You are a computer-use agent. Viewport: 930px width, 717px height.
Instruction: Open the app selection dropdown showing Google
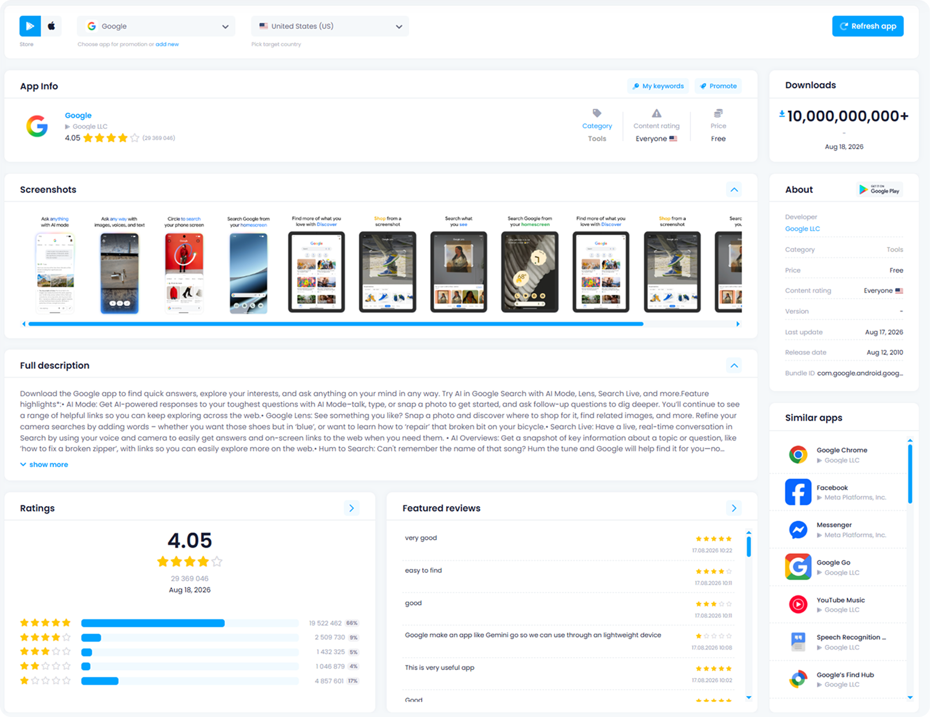[156, 26]
